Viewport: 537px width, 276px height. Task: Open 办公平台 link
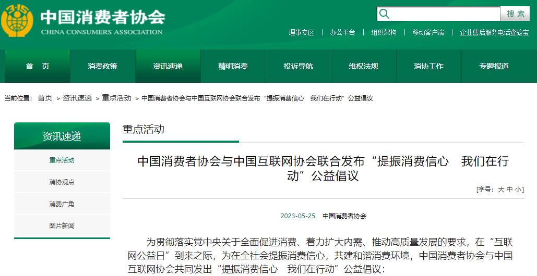tap(342, 33)
